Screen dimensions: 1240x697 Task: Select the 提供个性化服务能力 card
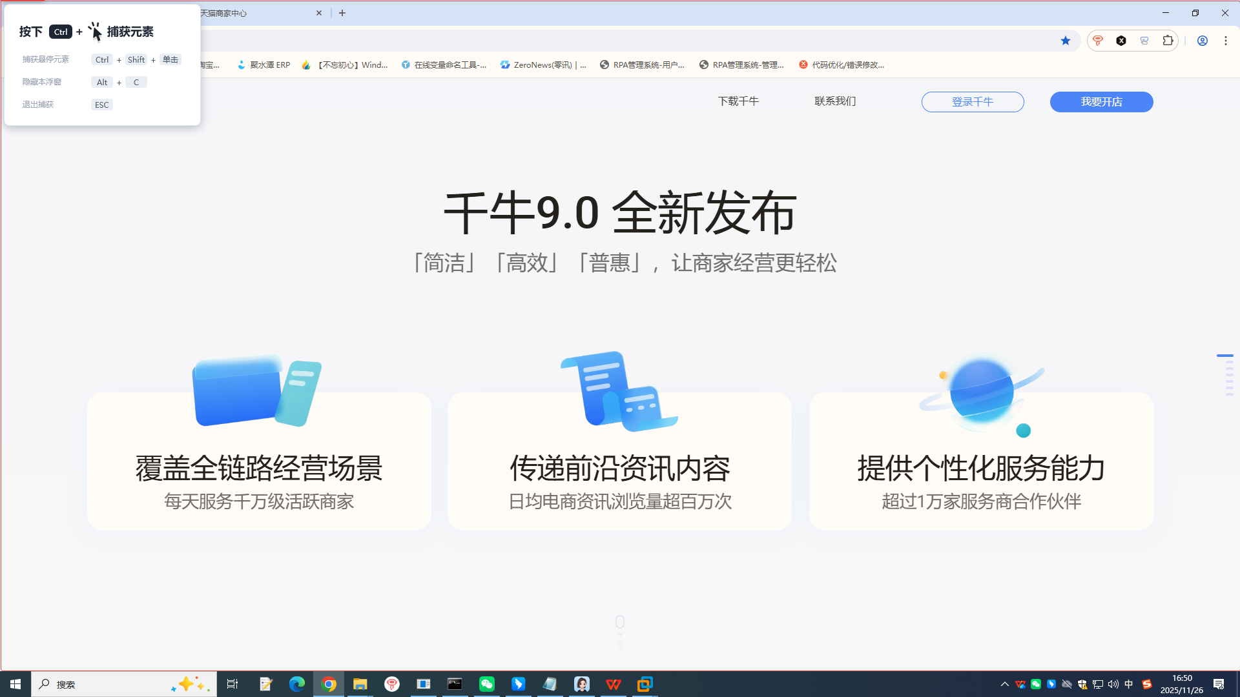click(x=981, y=461)
